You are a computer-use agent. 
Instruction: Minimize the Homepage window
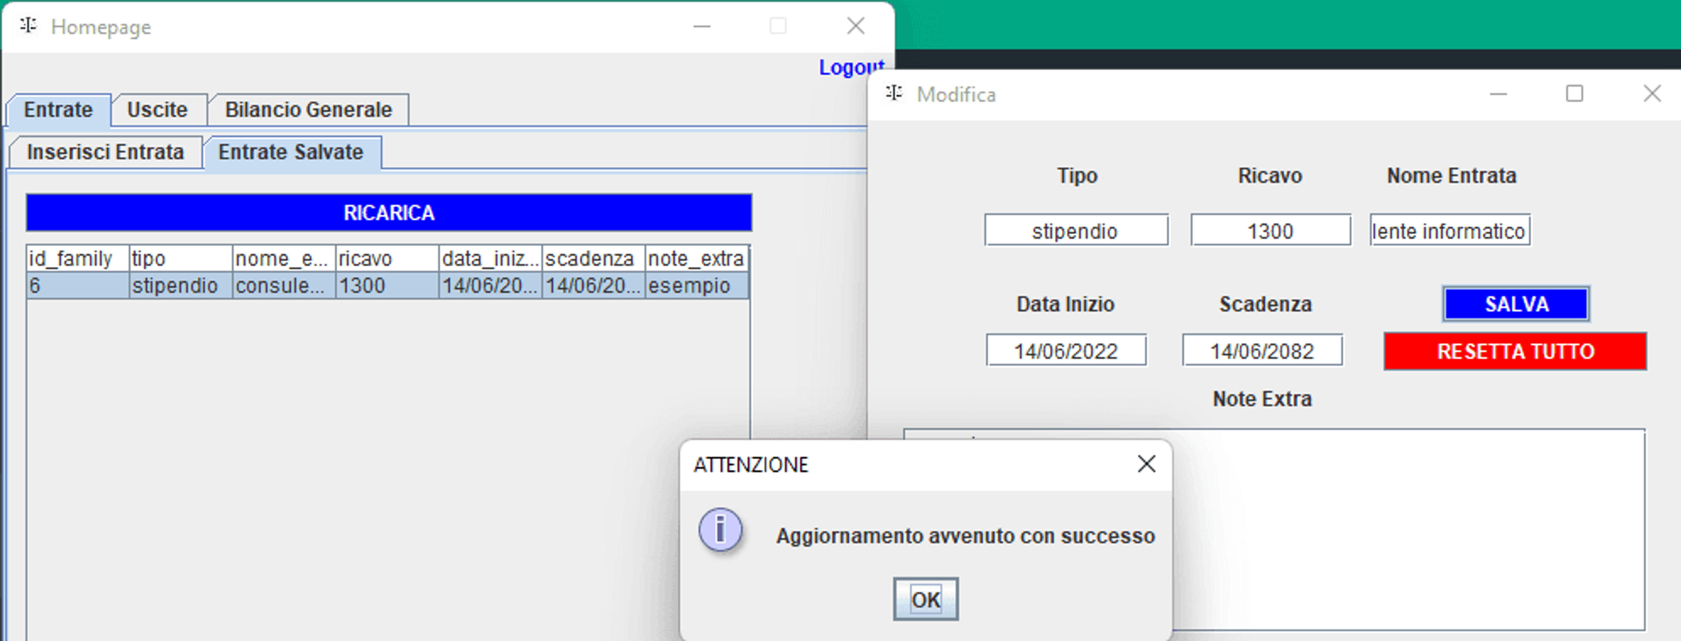(x=701, y=26)
